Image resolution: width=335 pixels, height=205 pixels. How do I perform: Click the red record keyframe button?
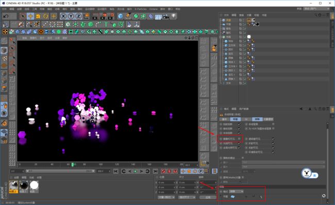pyautogui.click(x=163, y=171)
